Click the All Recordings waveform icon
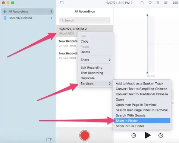The width and height of the screenshot is (179, 143). [x=5, y=12]
